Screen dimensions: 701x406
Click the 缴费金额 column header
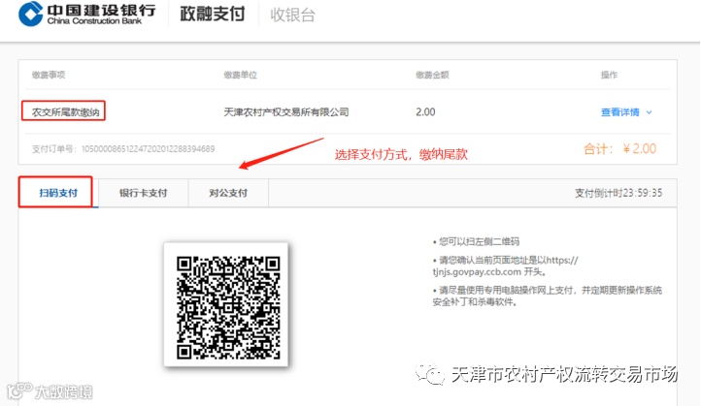click(x=432, y=75)
